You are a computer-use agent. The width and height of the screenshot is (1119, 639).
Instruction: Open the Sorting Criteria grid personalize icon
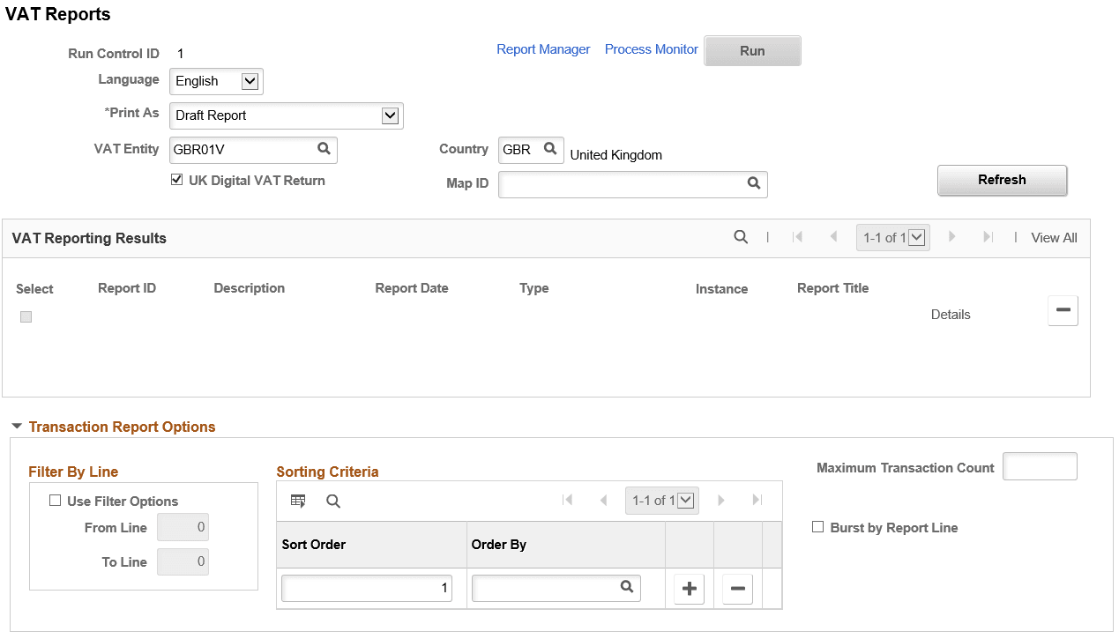point(298,500)
